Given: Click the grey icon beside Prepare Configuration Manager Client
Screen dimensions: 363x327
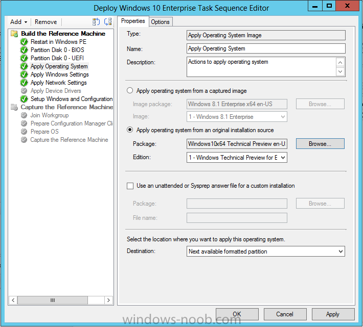Looking at the screenshot, I should click(24, 123).
